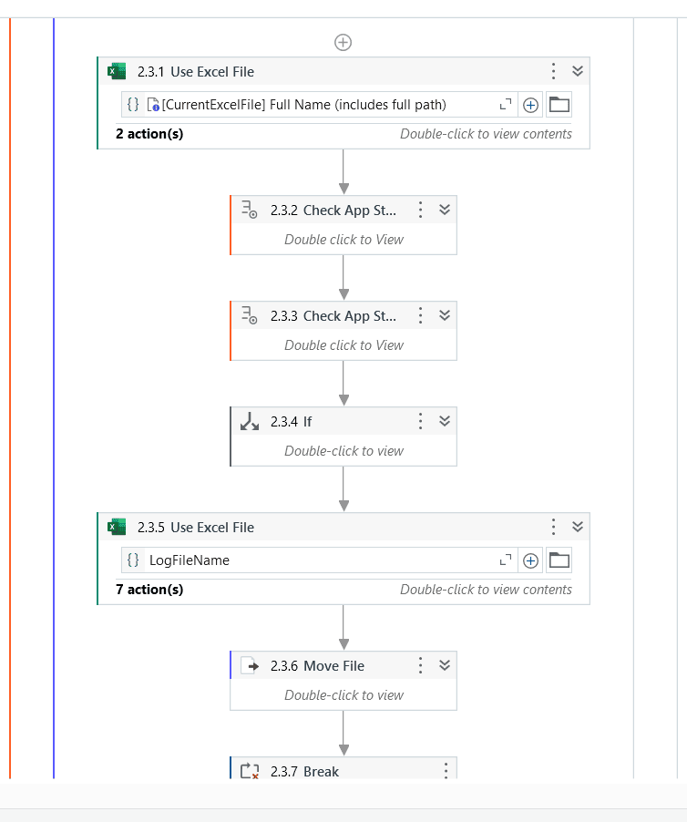The image size is (687, 822).
Task: Click the Break loop icon in 2.3.7
Action: pyautogui.click(x=250, y=771)
